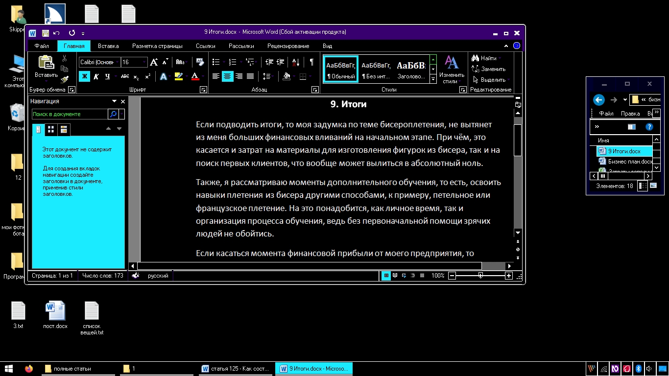The image size is (669, 376).
Task: Click the zoom slider handle
Action: click(480, 276)
